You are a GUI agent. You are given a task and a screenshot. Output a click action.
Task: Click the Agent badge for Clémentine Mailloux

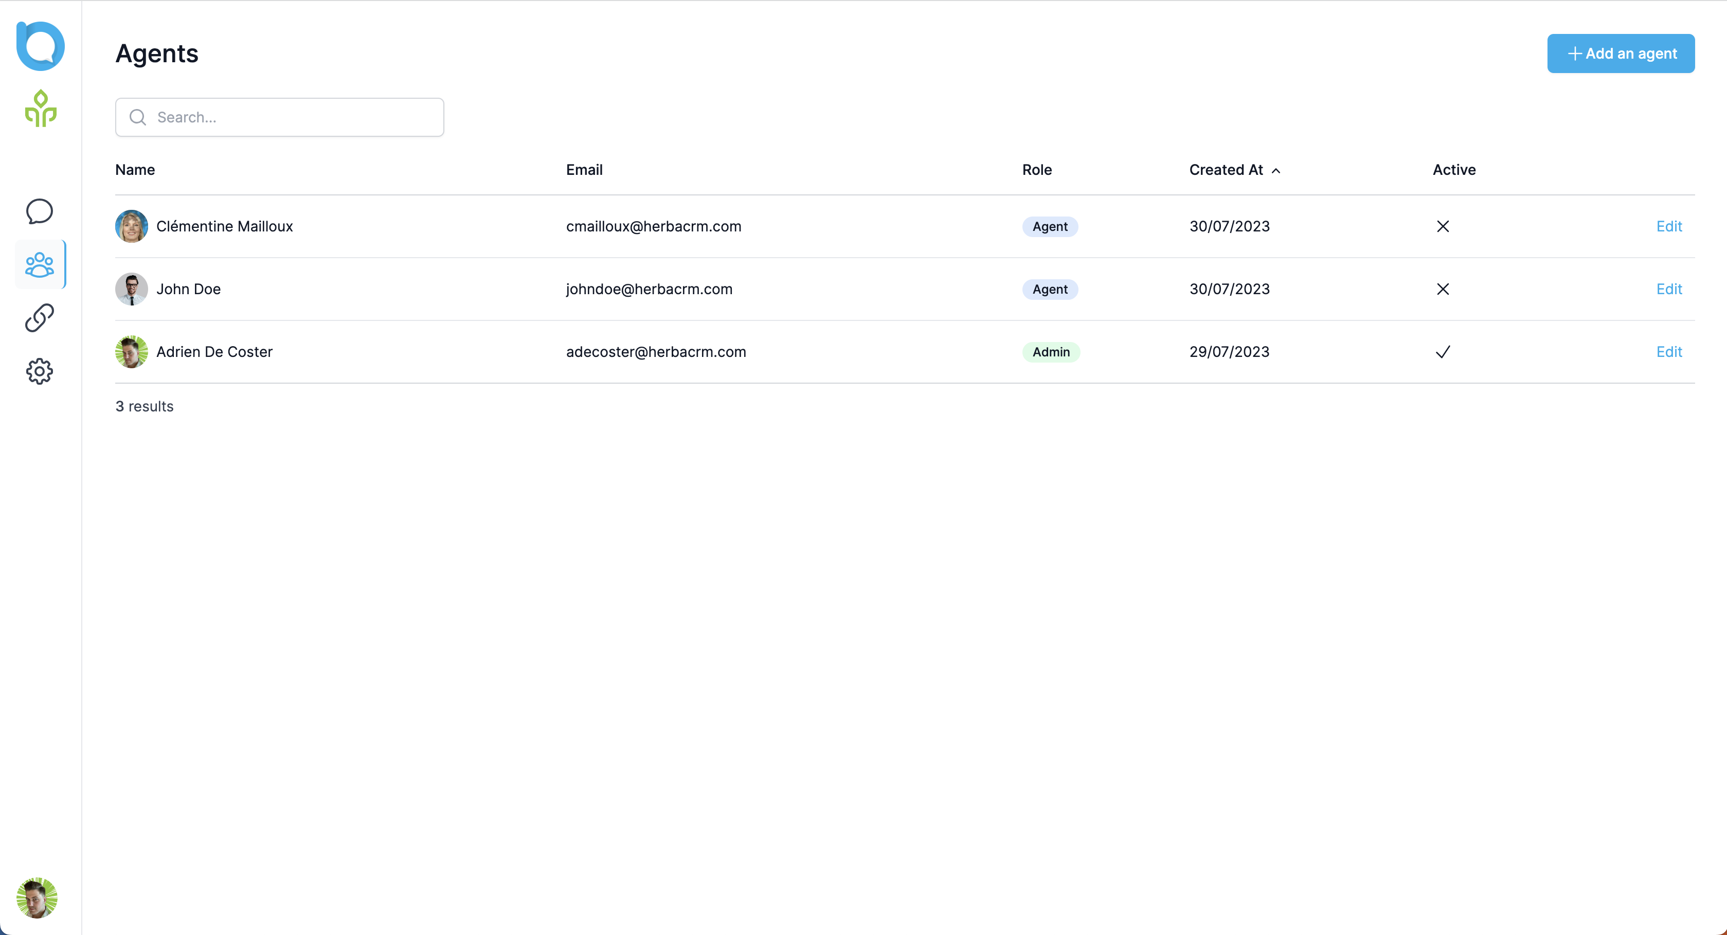tap(1050, 226)
